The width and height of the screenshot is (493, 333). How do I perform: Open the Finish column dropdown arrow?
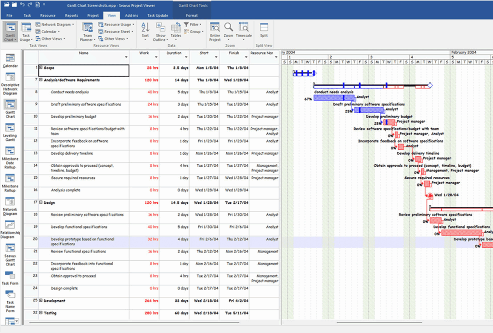246,57
